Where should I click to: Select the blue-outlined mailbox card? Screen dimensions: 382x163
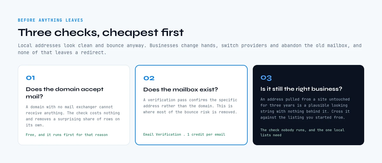pyautogui.click(x=191, y=105)
